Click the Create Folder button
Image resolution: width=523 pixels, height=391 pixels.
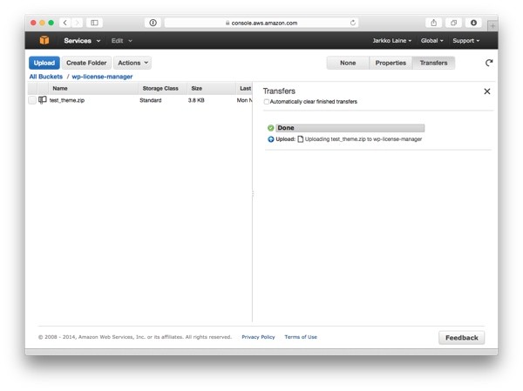click(86, 63)
